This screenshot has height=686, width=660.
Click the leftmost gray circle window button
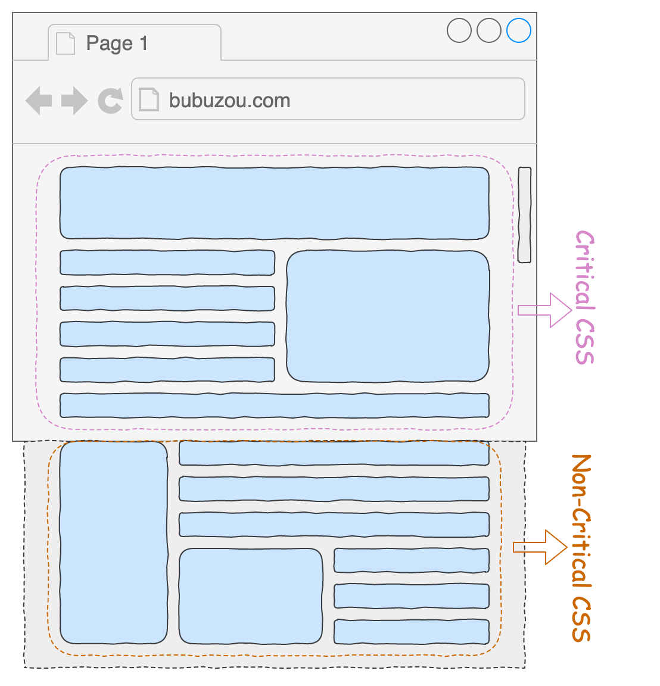click(459, 30)
